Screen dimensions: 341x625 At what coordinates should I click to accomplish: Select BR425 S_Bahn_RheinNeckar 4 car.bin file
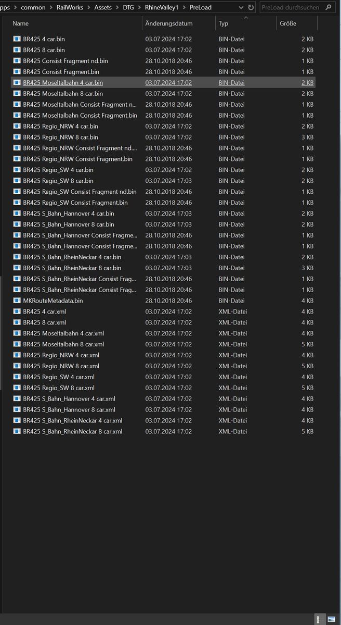163,257
